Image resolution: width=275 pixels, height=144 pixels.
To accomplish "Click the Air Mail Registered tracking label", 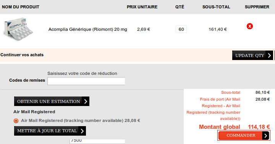I will 81,120.
